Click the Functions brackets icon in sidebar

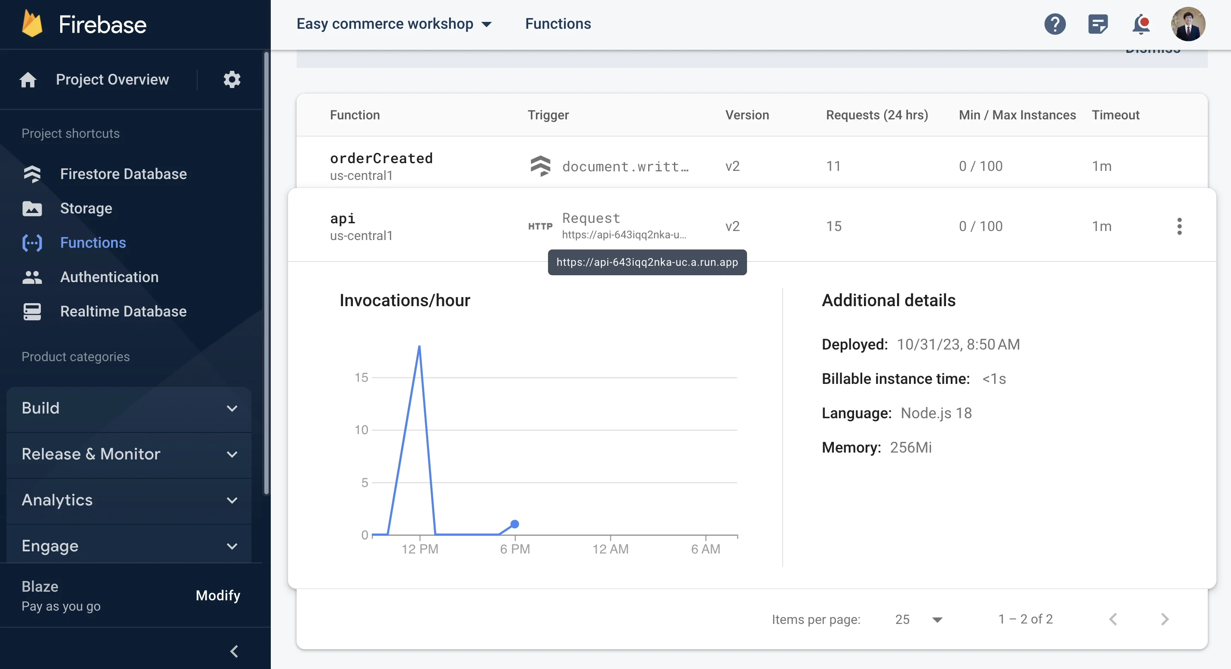click(32, 243)
